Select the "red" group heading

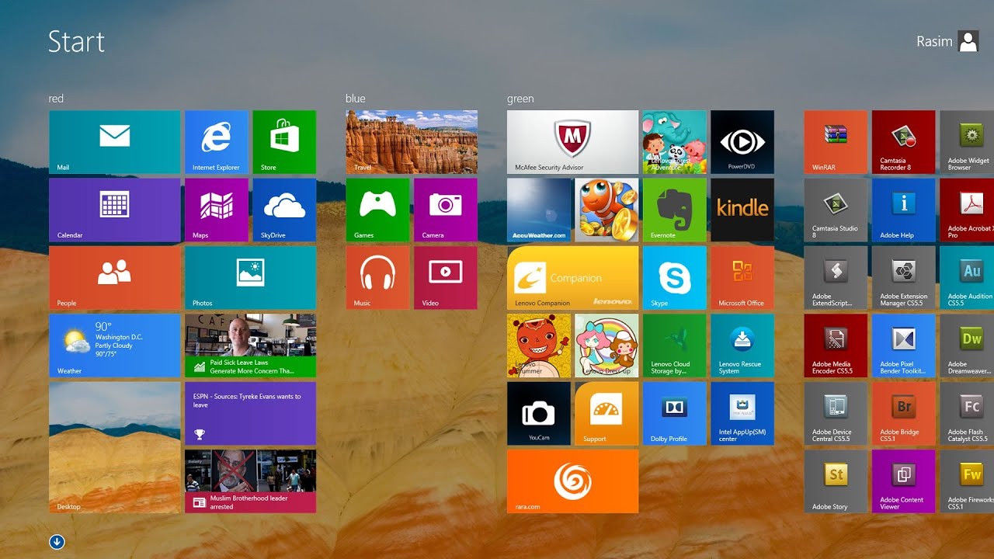(56, 99)
